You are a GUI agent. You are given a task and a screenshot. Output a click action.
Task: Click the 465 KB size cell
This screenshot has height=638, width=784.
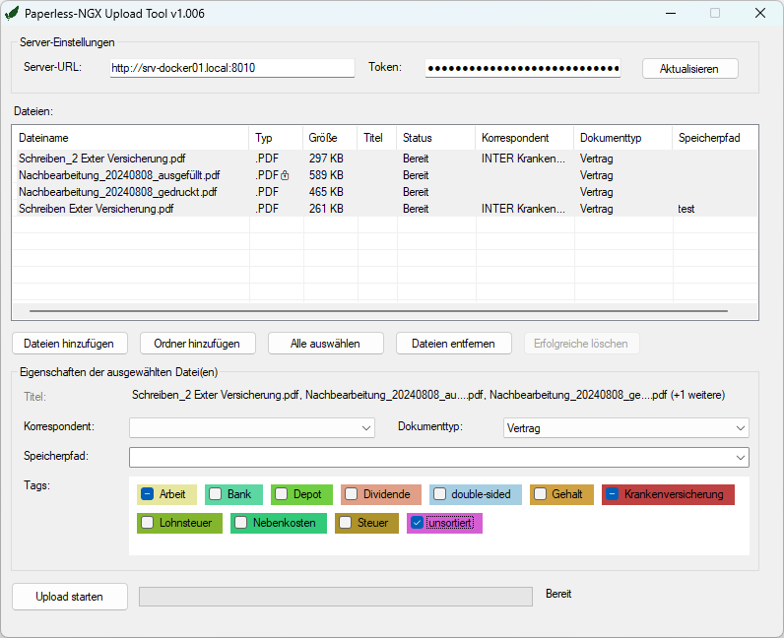[326, 192]
